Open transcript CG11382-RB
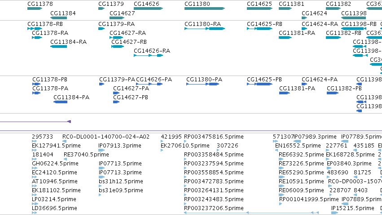This screenshot has width=382, height=215. pyautogui.click(x=343, y=33)
